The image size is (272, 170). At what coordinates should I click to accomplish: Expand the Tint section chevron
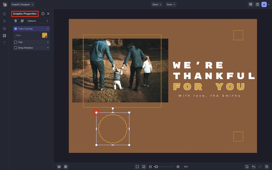pos(48,42)
